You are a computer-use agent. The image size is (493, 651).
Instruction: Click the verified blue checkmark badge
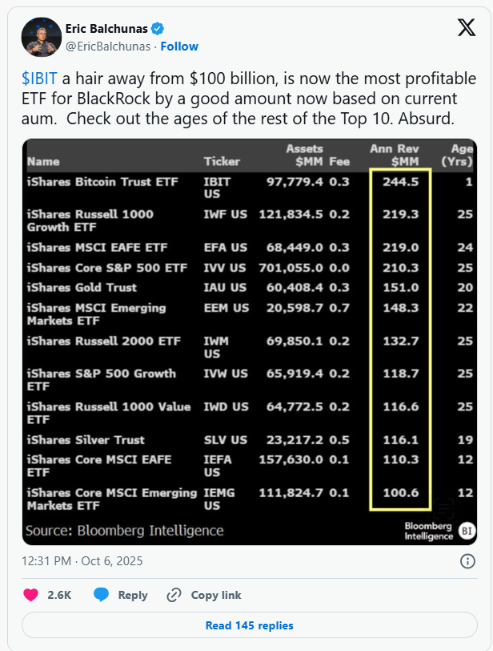(160, 27)
